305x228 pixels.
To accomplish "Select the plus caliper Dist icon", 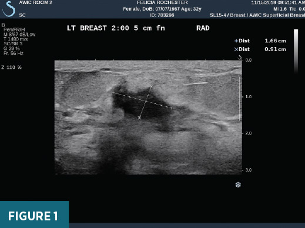I will 236,41.
